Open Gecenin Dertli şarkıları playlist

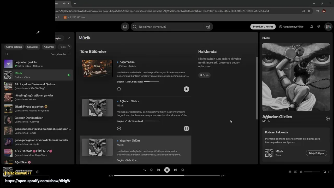click(38, 120)
